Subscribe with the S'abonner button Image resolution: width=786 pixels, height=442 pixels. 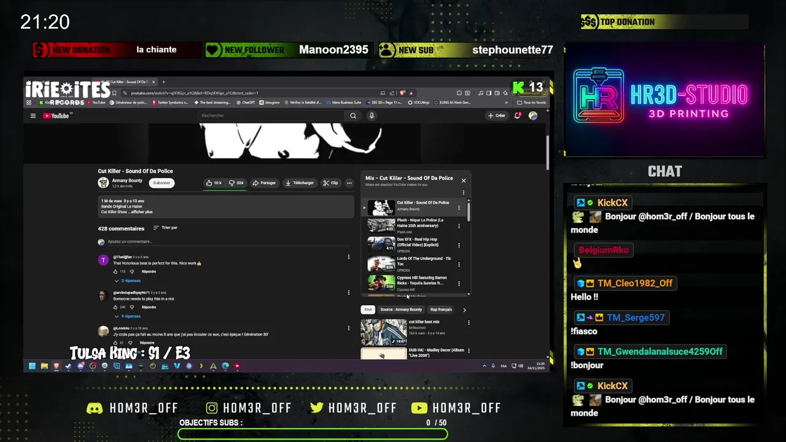[162, 183]
